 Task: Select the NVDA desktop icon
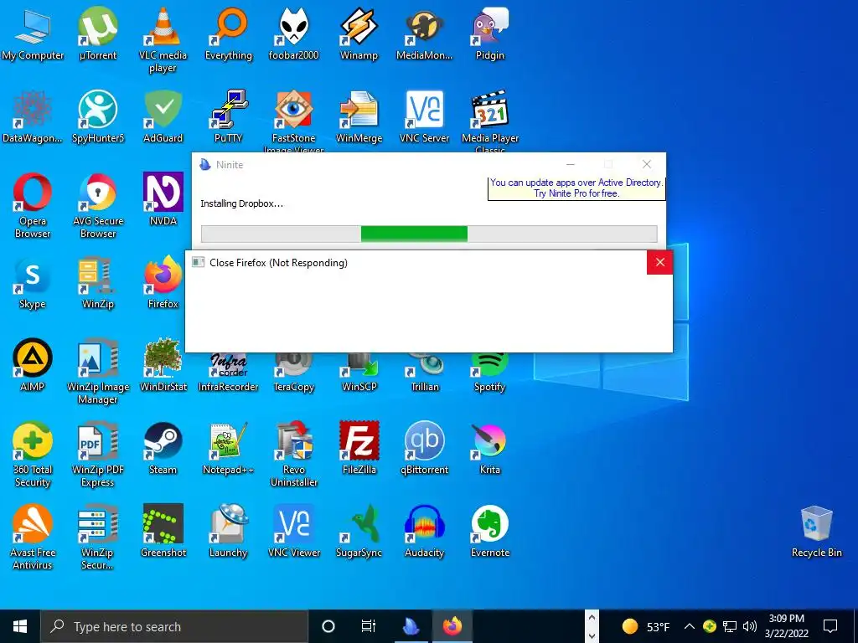click(x=163, y=199)
